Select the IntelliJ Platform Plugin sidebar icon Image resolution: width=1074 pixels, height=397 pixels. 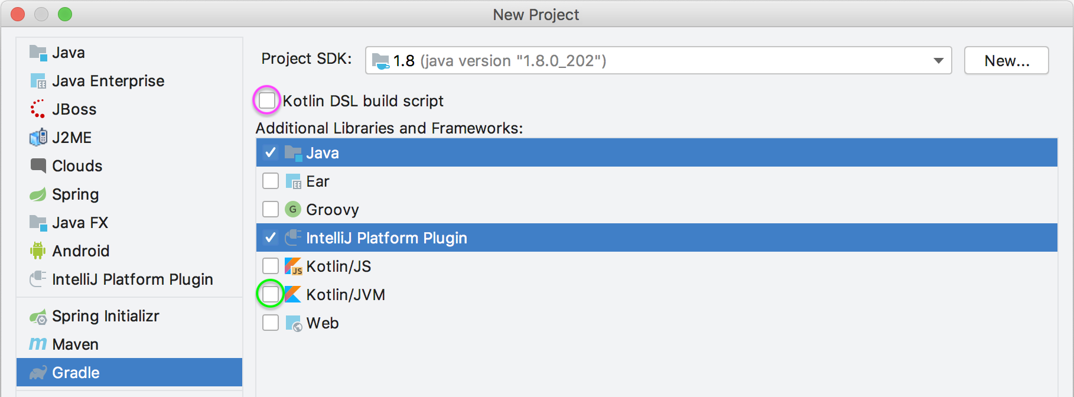tap(38, 279)
